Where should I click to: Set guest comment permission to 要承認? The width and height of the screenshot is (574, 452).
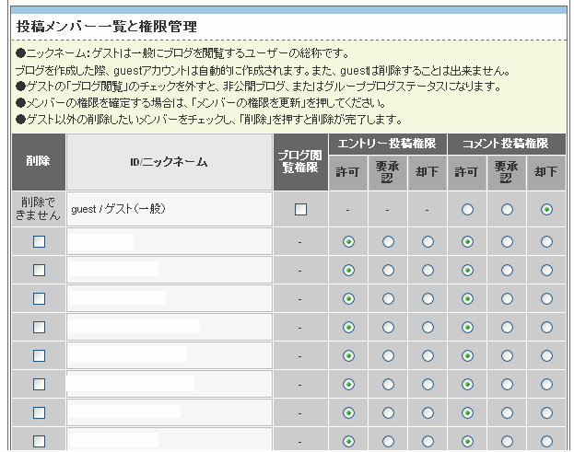[507, 209]
